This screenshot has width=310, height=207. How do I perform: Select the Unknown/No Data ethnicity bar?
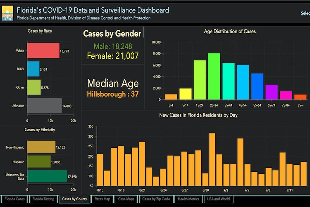tap(47, 176)
